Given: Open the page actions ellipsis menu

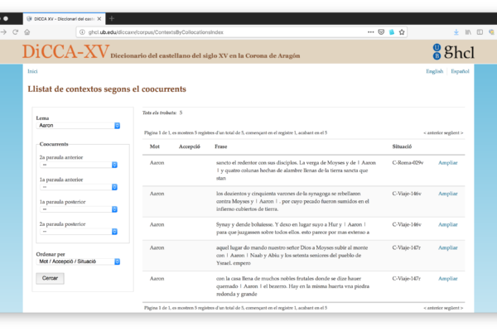Looking at the screenshot, I should [369, 32].
